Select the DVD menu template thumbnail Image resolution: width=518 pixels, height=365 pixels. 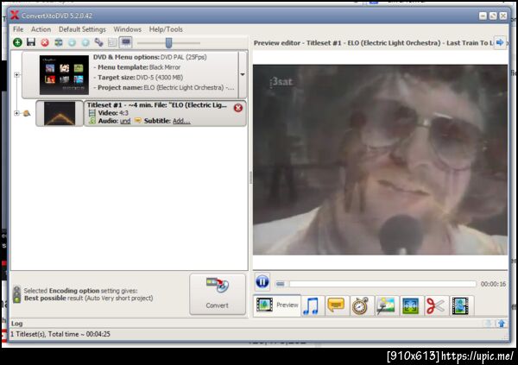(x=64, y=75)
